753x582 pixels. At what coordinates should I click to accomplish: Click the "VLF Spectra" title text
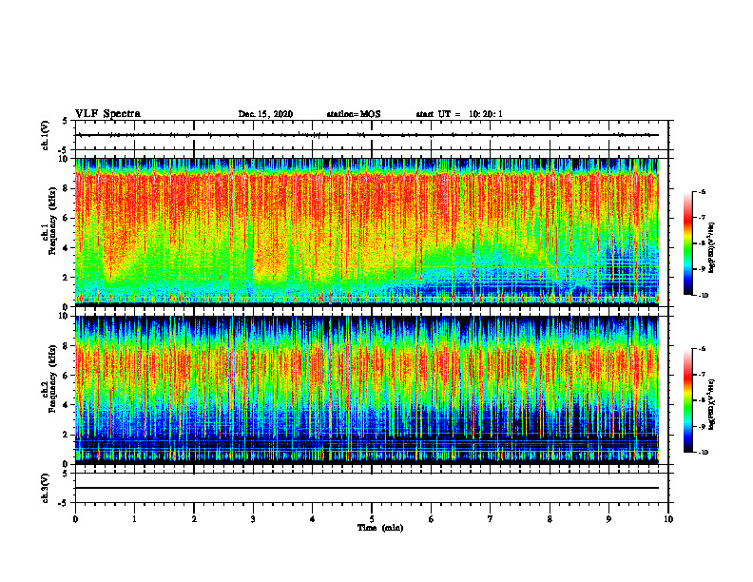[107, 114]
